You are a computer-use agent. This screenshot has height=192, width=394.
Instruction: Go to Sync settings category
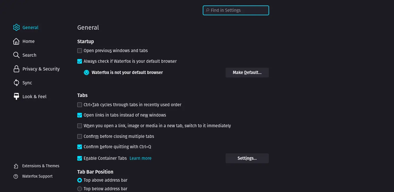(27, 83)
